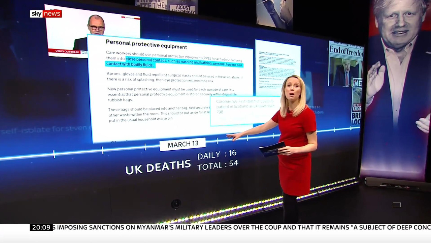The width and height of the screenshot is (431, 243).
Task: Click the 20:09 clock display
Action: [x=41, y=227]
